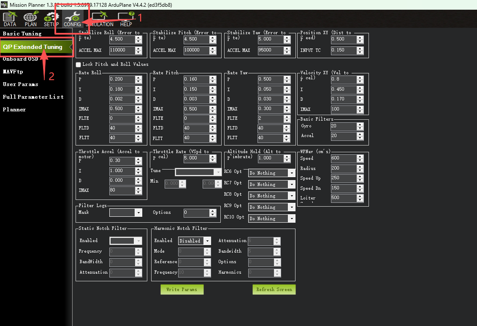The image size is (477, 326).
Task: Toggle Lock Pitch and Roll Values checkbox
Action: (78, 65)
